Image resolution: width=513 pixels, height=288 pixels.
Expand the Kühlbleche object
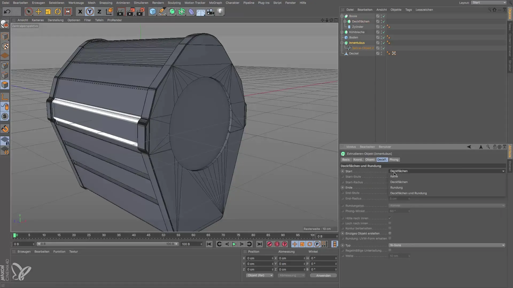tap(342, 32)
